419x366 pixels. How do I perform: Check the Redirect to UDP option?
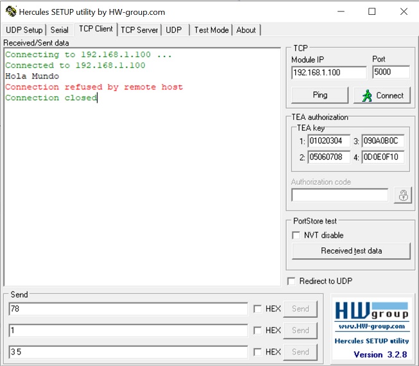click(x=291, y=281)
